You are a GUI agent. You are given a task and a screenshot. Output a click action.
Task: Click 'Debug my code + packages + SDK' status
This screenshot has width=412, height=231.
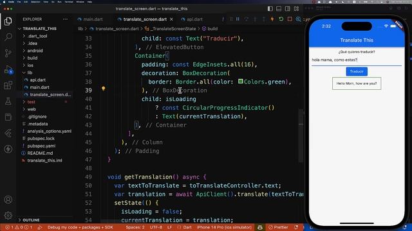[x=80, y=227]
